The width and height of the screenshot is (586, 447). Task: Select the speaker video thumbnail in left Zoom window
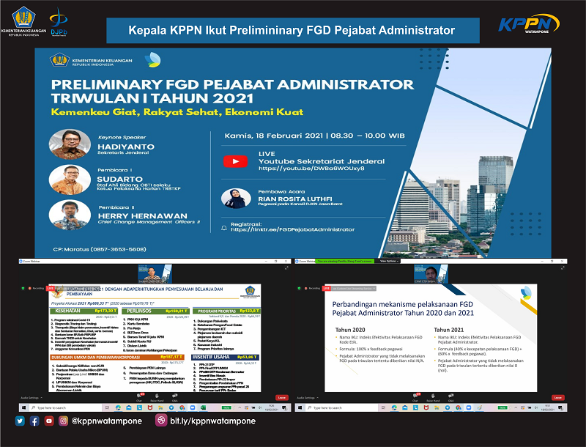coord(155,273)
